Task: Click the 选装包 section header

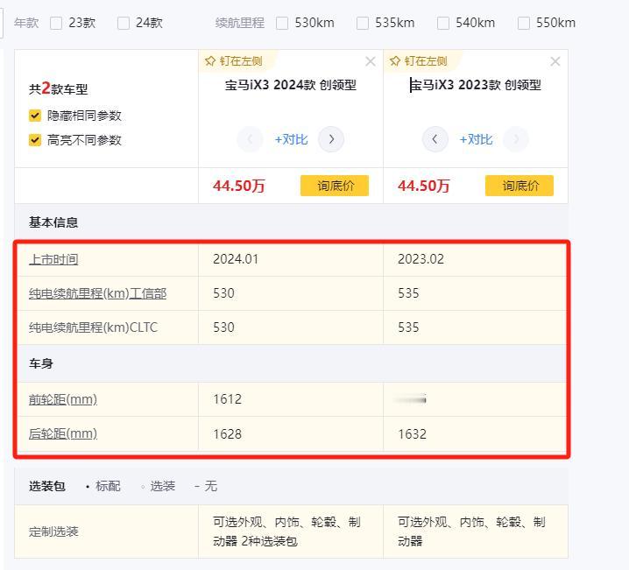Action: (47, 486)
